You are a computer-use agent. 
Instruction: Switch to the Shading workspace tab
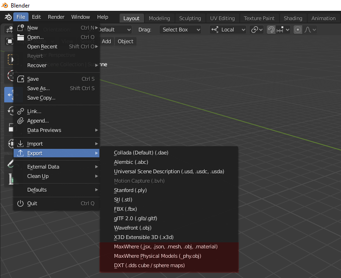293,18
